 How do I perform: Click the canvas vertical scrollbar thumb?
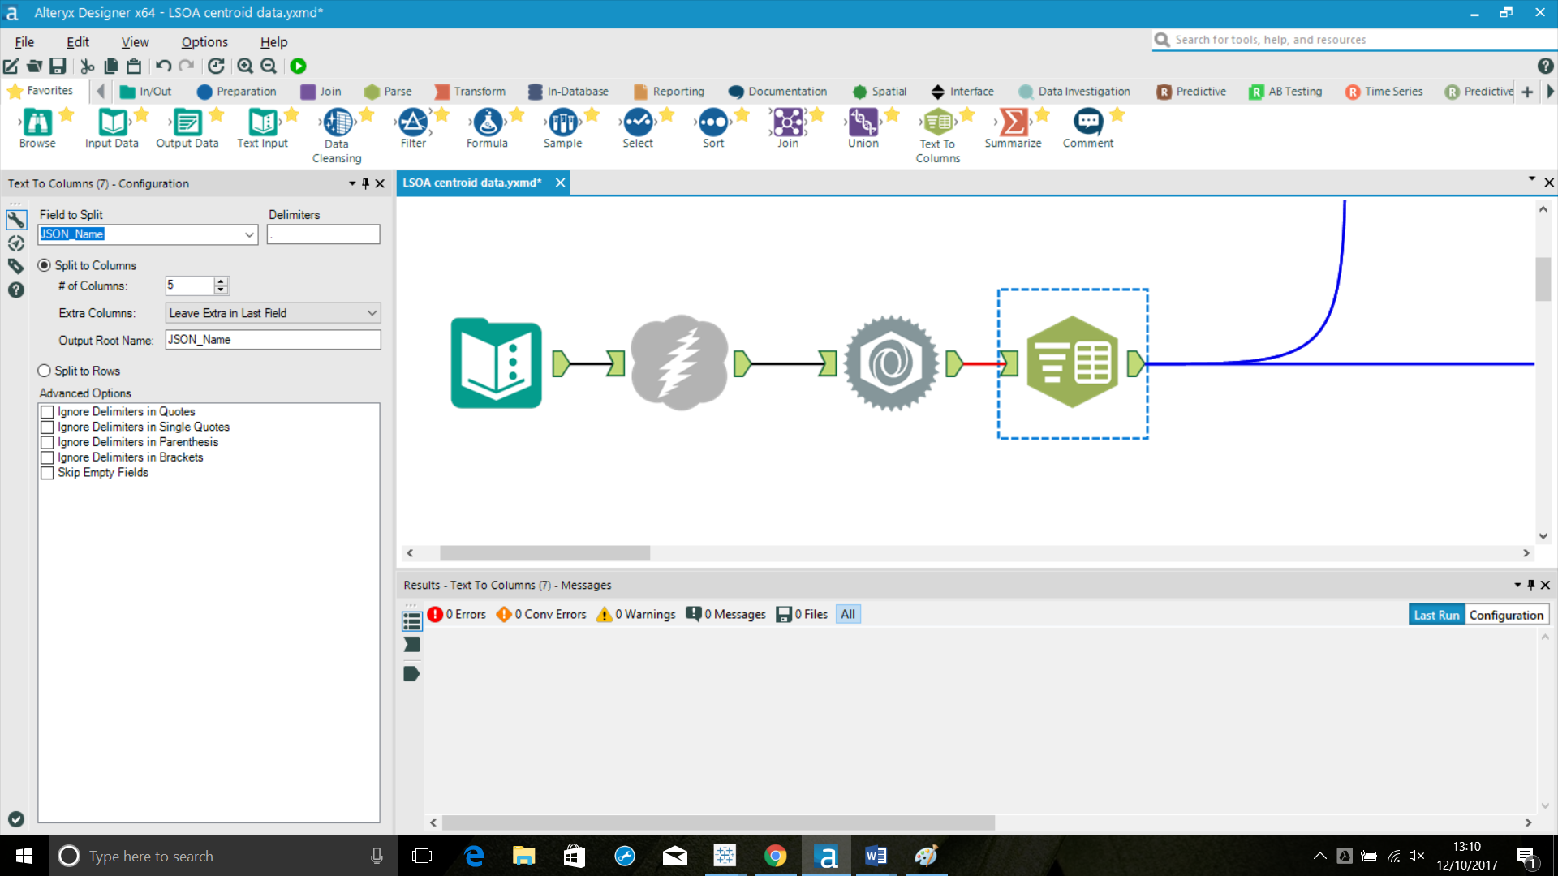[1543, 278]
